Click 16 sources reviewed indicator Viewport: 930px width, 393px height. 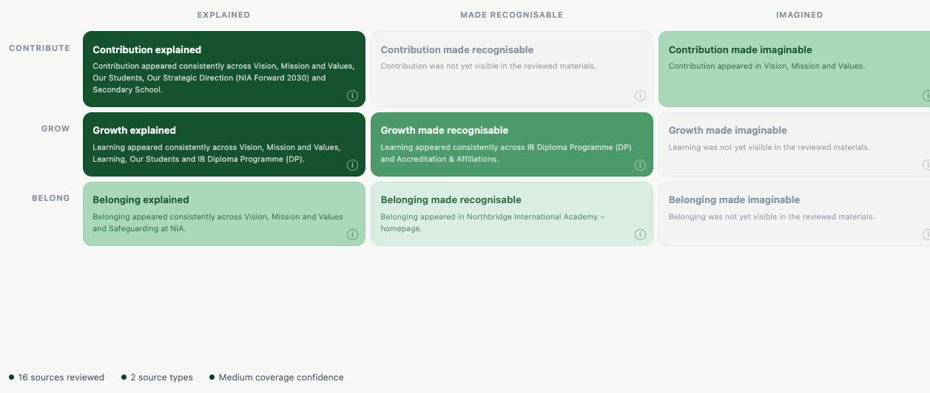point(57,377)
